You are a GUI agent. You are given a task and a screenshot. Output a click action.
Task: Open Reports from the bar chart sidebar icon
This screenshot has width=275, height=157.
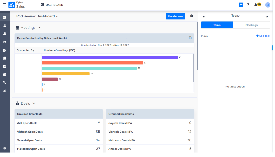(x=5, y=91)
